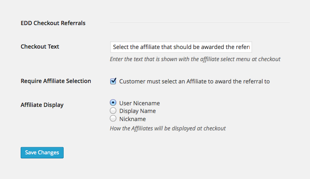
Task: Click the 'Nickname' option label
Action: coord(133,119)
